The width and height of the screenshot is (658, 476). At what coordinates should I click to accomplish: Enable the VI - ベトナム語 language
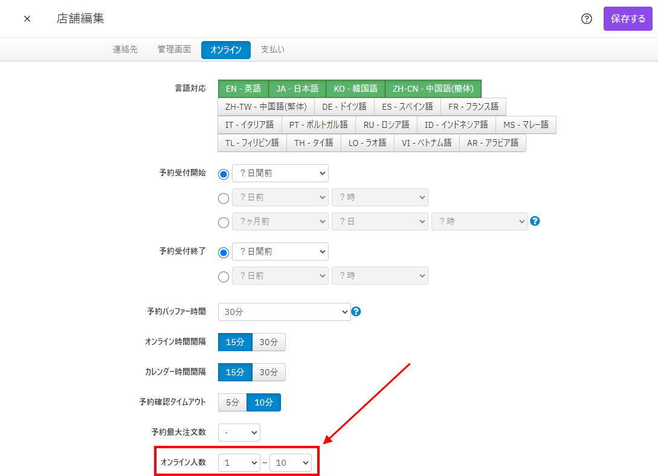coord(427,143)
